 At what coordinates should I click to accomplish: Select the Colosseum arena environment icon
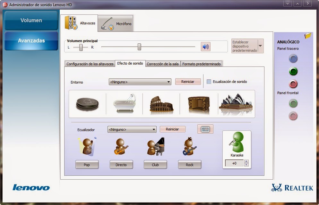[161, 104]
